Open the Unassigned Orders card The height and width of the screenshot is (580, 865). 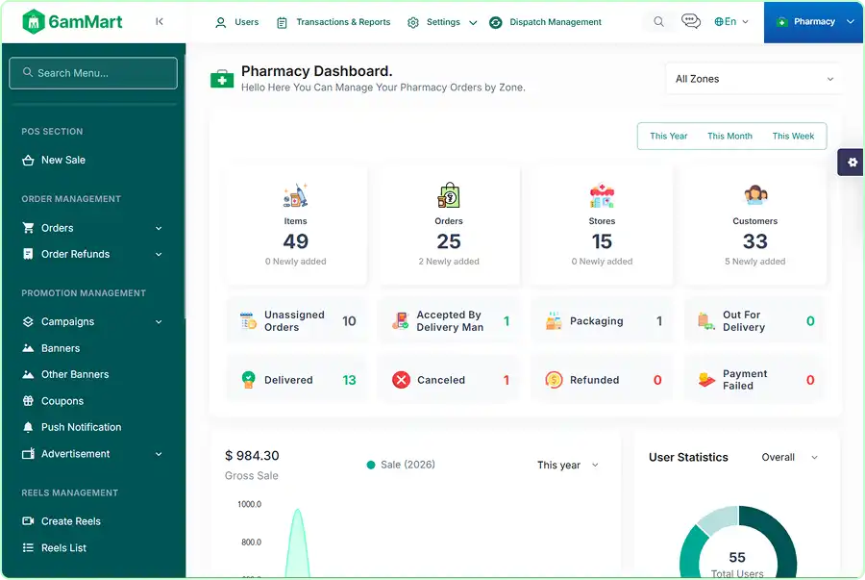[297, 320]
